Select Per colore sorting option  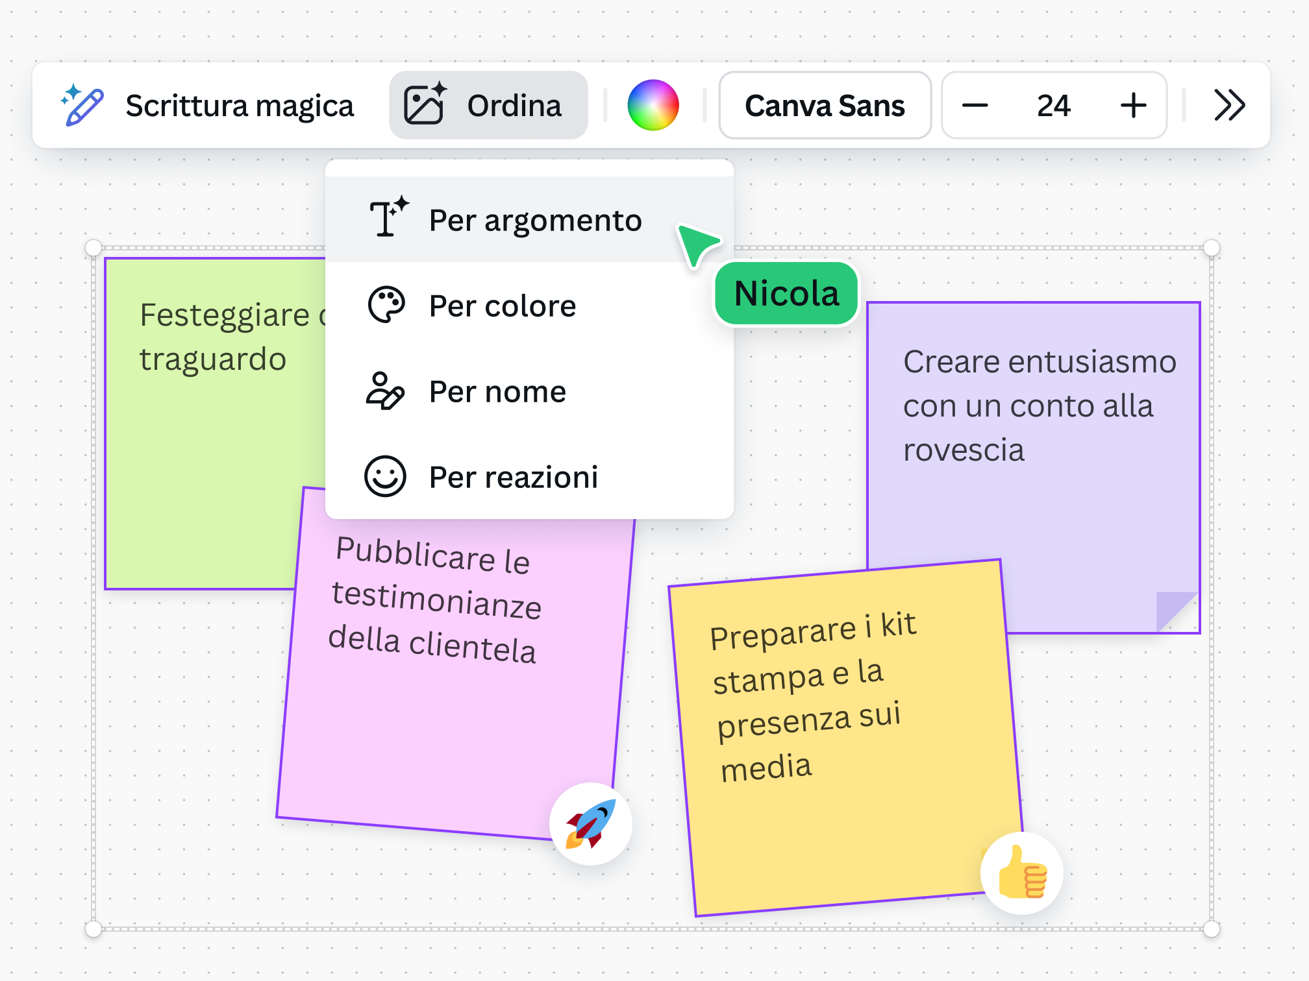point(501,305)
